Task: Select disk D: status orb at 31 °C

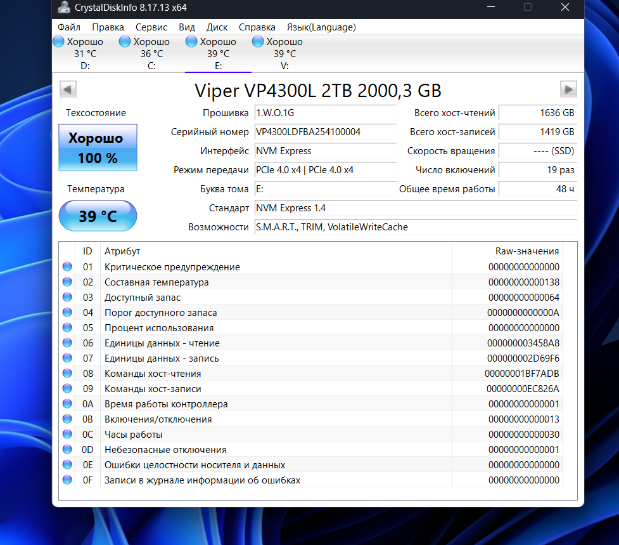Action: pyautogui.click(x=58, y=42)
